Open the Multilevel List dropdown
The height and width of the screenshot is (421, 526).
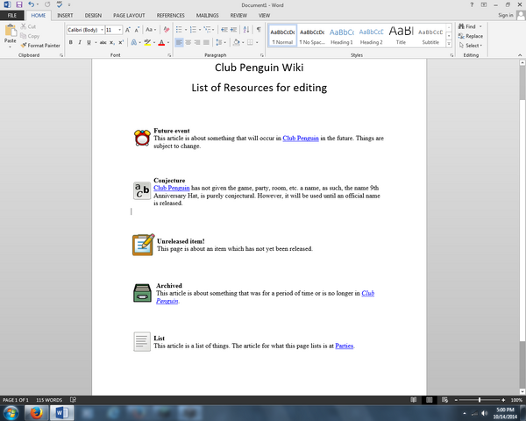tap(213, 30)
